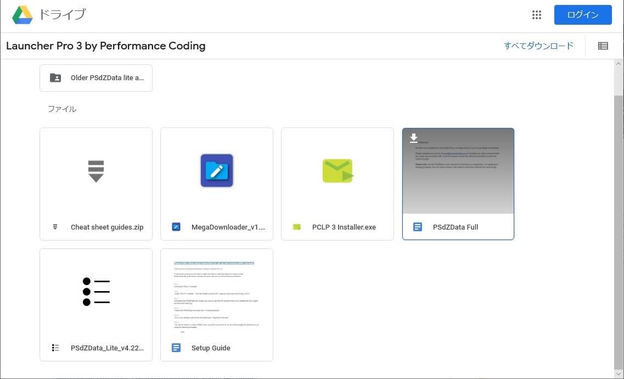
Task: Click the small icon beside PCLP 3 Installer.exe
Action: pyautogui.click(x=297, y=227)
